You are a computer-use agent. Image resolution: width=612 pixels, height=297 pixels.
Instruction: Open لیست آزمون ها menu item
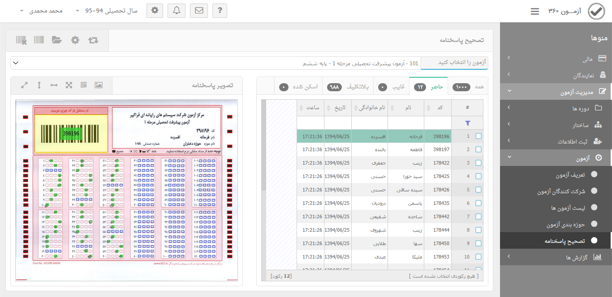[556, 208]
